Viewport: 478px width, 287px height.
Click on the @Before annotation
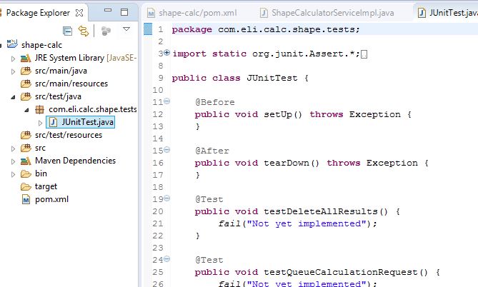215,102
